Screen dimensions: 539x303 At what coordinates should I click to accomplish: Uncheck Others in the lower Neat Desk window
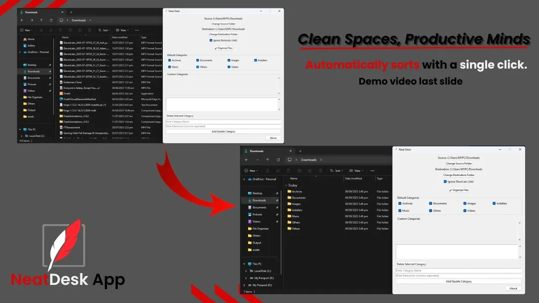point(431,211)
